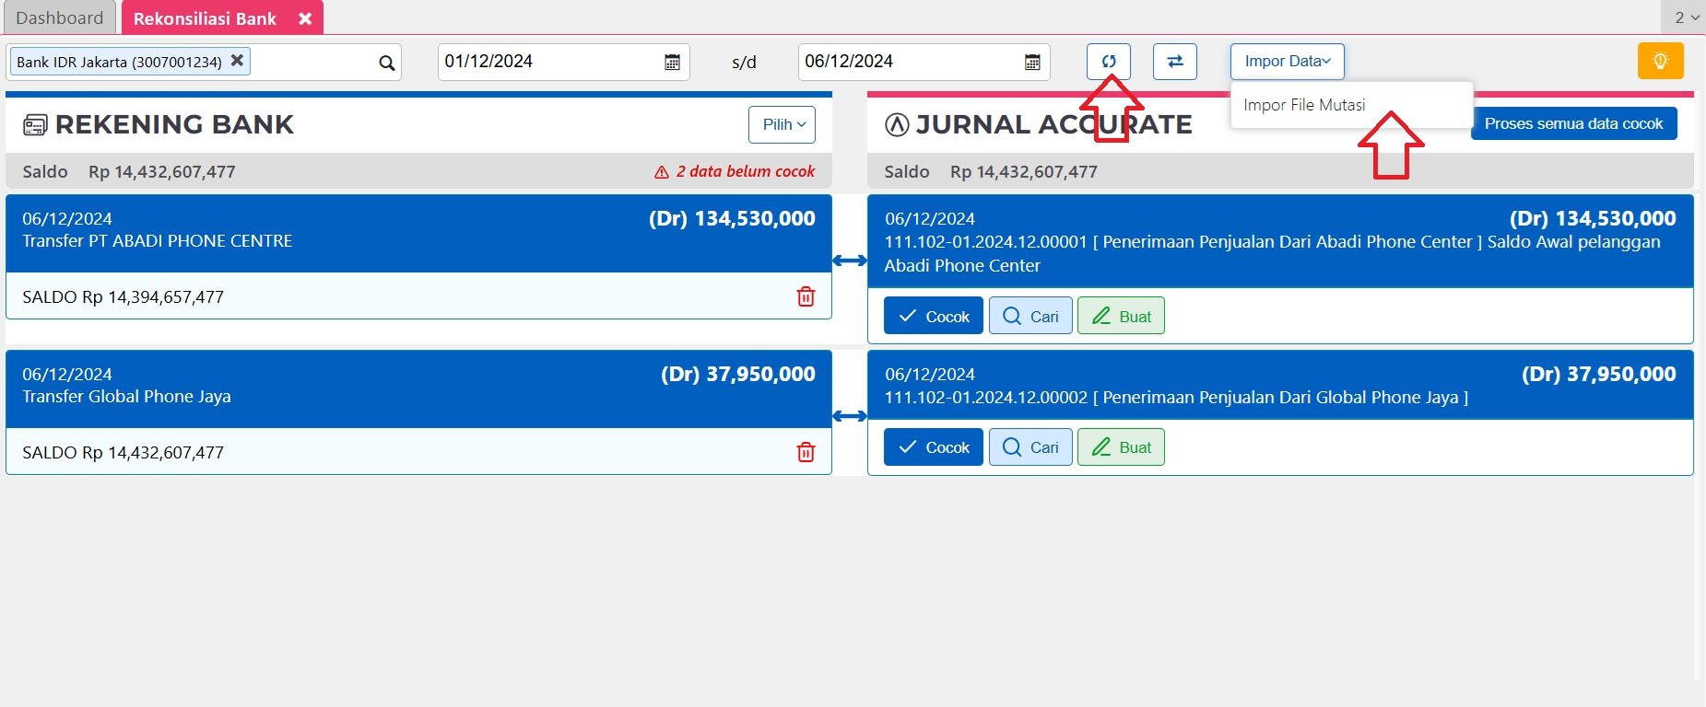
Task: Delete the PT ABADI PHONE CENTRE bank row
Action: [806, 296]
